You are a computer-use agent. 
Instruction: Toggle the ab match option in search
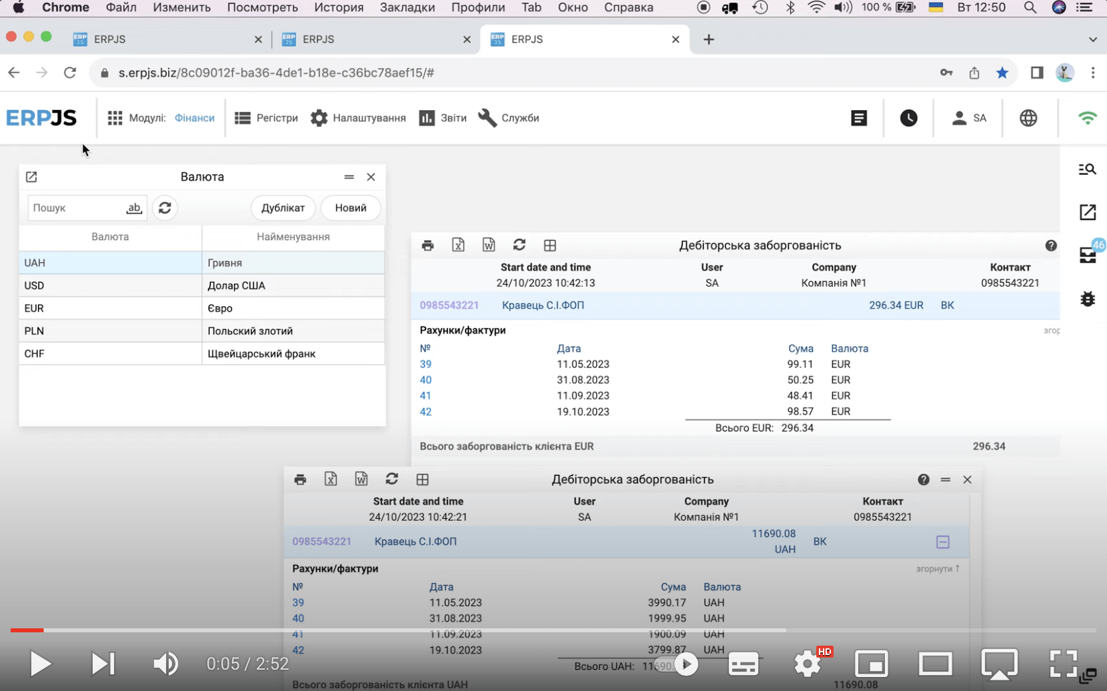tap(134, 208)
